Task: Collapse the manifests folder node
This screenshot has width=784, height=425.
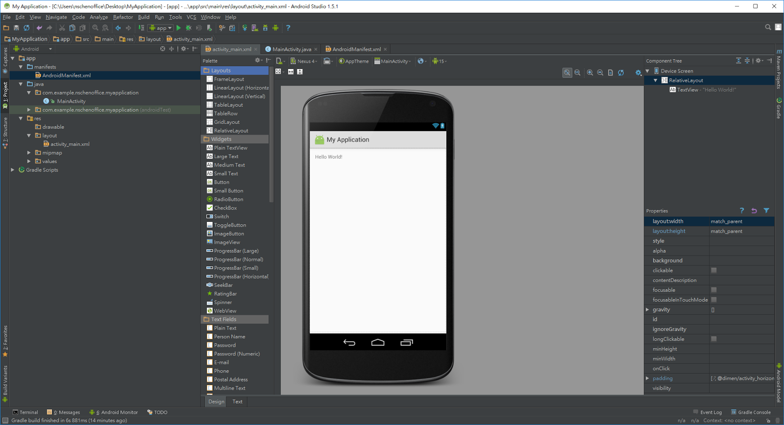Action: click(x=21, y=67)
